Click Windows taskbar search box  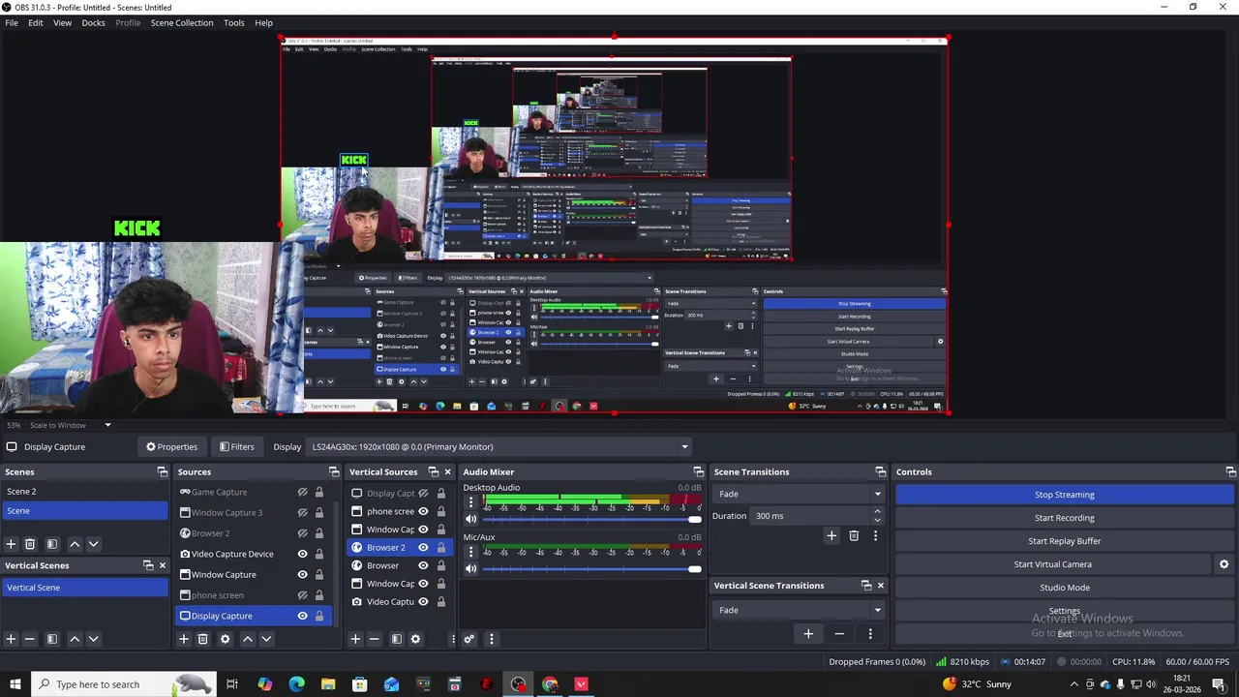coord(122,684)
